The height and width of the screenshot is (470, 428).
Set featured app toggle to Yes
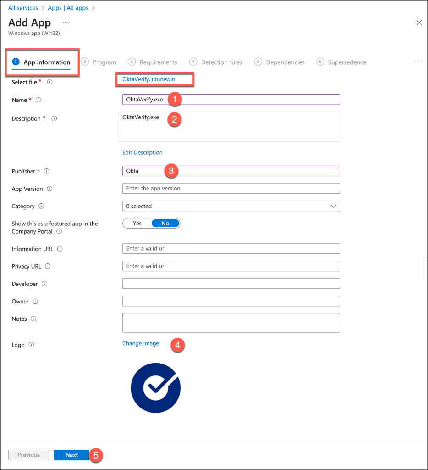pyautogui.click(x=137, y=224)
